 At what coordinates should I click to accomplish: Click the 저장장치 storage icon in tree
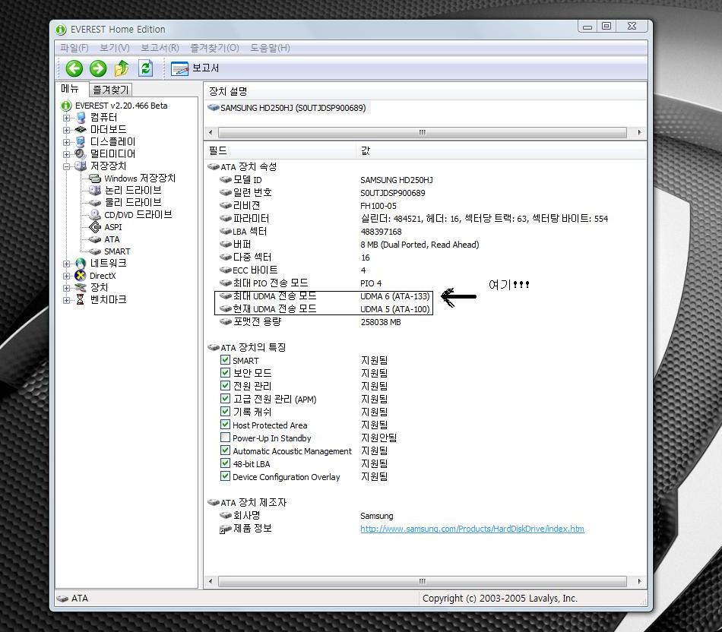pyautogui.click(x=81, y=166)
